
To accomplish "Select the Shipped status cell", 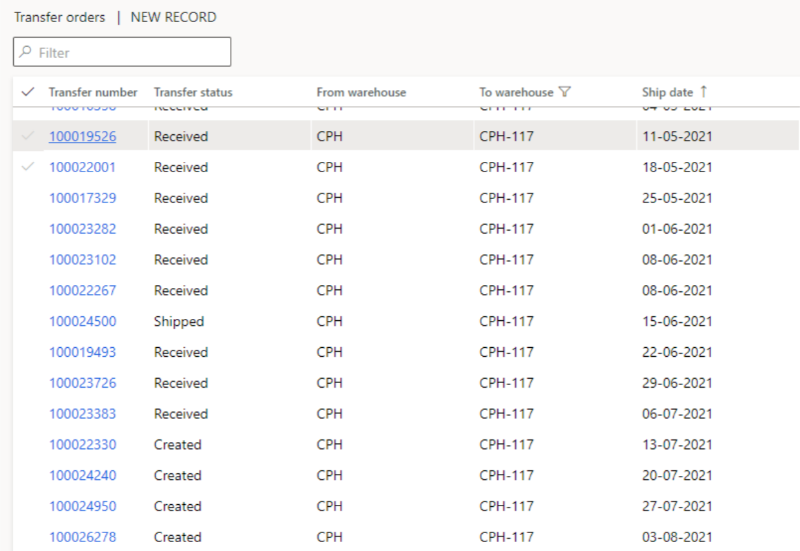I will (x=179, y=322).
